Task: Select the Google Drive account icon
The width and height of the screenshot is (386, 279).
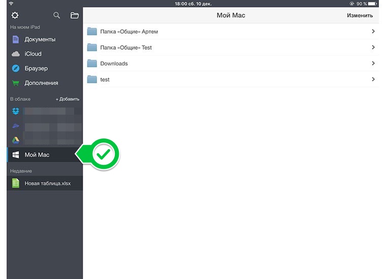Action: click(16, 140)
